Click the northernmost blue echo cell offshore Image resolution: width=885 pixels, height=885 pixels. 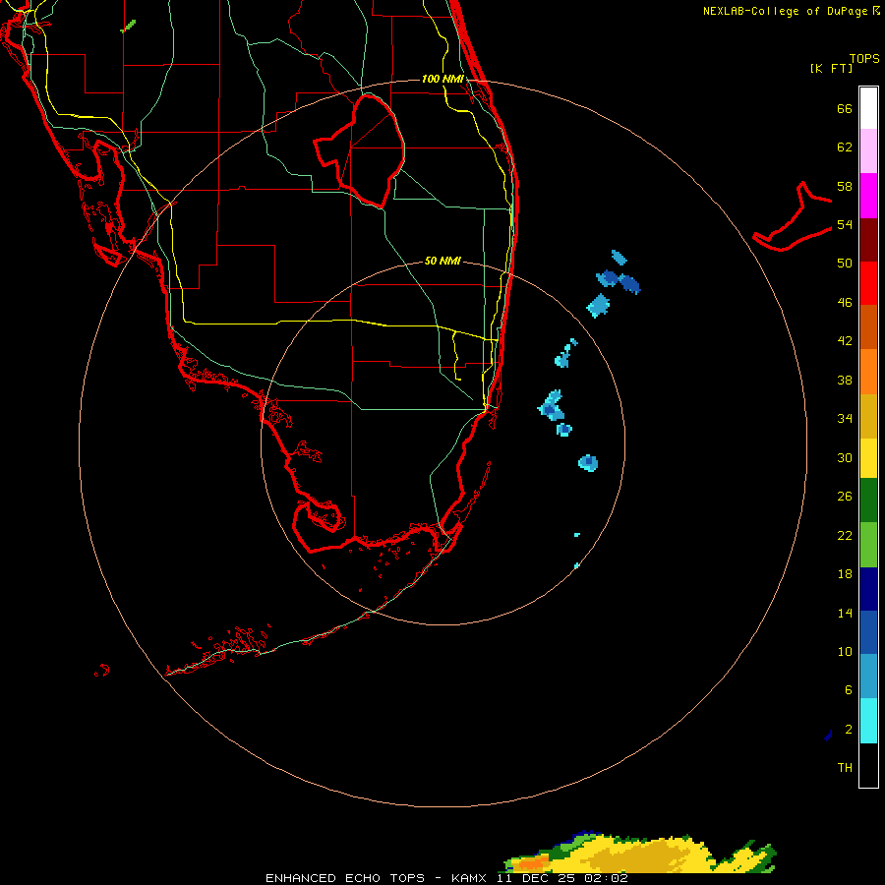619,258
